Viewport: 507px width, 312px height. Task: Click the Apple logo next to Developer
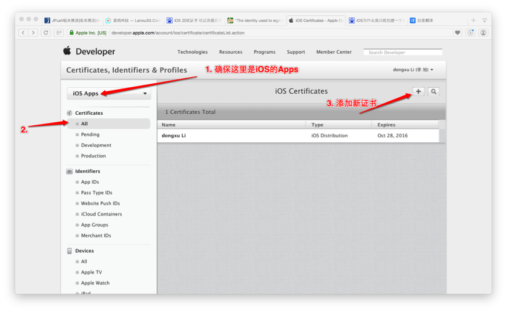pos(67,51)
